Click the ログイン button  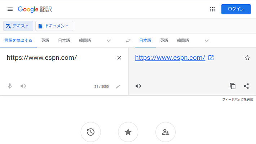tap(236, 9)
